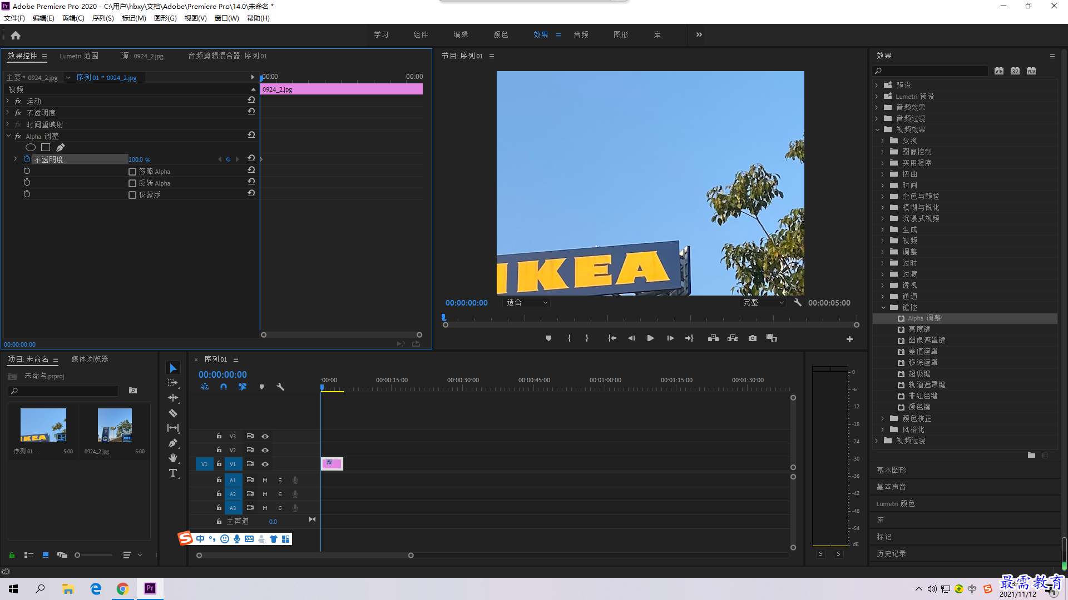This screenshot has height=600, width=1068.
Task: Check the 仅蒙版 checkbox
Action: click(x=132, y=195)
